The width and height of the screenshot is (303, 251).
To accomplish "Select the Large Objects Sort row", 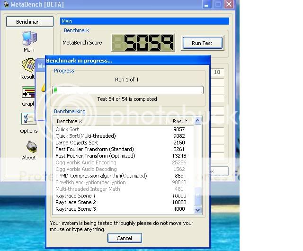I will [77, 143].
